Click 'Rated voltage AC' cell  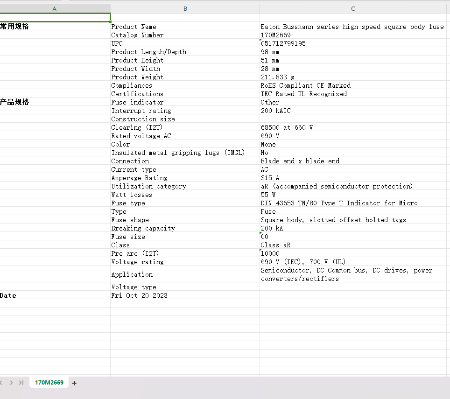pyautogui.click(x=185, y=136)
